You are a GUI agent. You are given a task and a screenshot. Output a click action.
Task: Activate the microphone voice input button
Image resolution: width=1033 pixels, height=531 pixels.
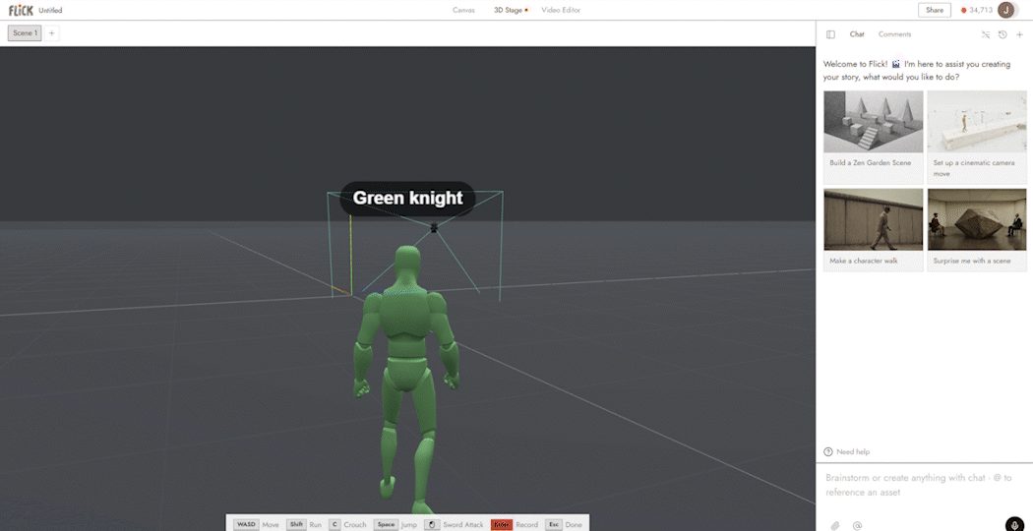pyautogui.click(x=1015, y=524)
